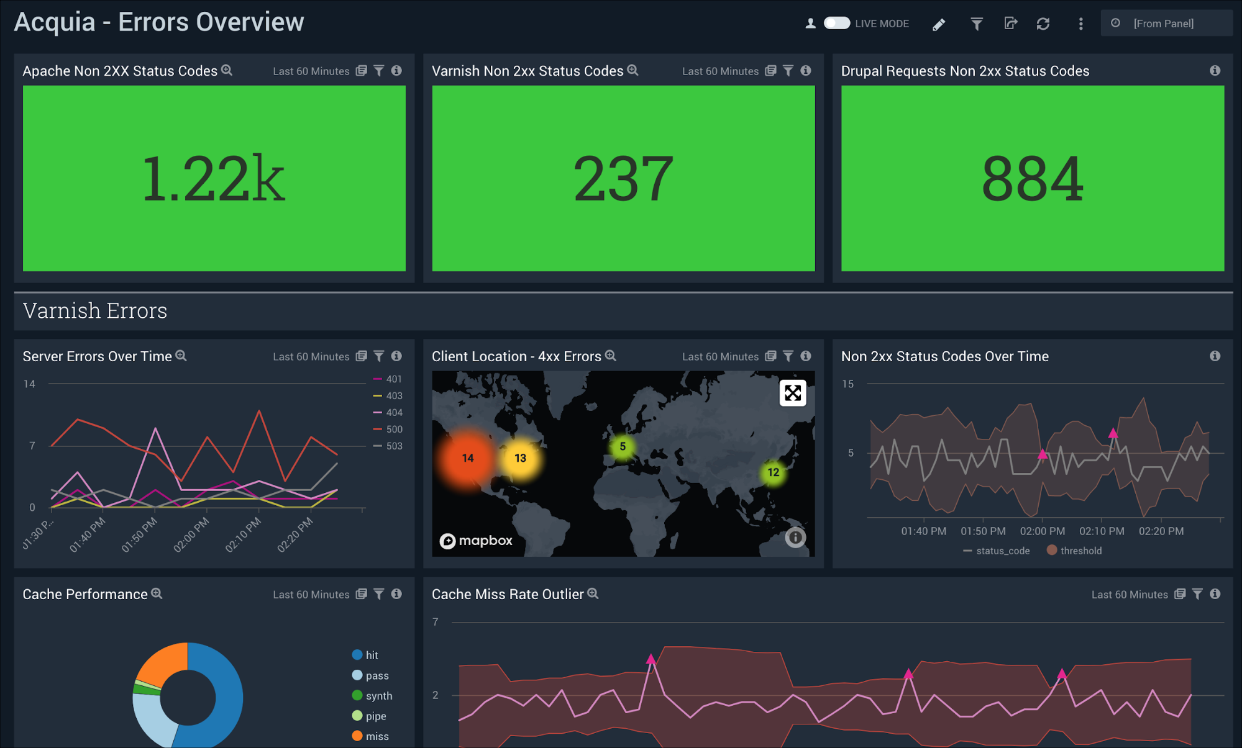Click the share/export icon in the top toolbar

coord(1010,24)
